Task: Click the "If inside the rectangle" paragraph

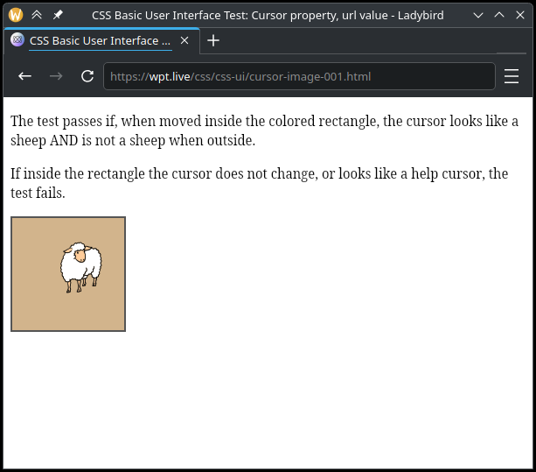Action: point(258,182)
